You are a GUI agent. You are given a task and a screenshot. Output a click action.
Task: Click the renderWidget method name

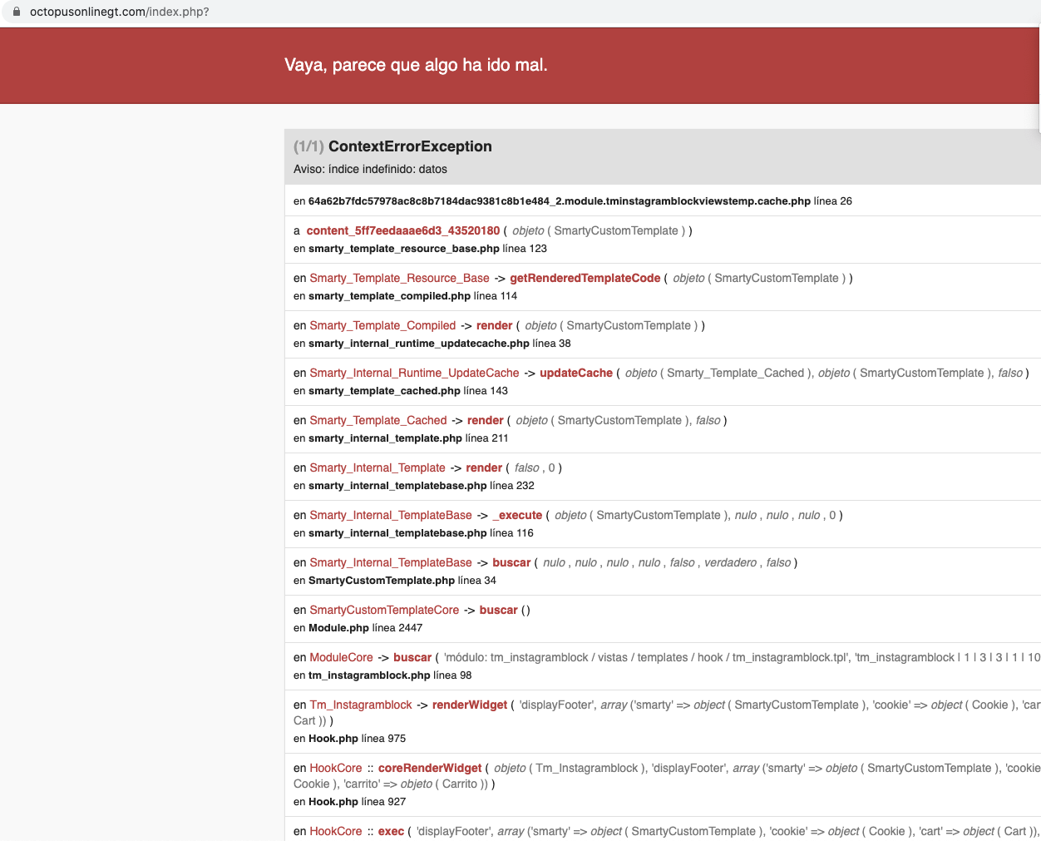click(470, 705)
